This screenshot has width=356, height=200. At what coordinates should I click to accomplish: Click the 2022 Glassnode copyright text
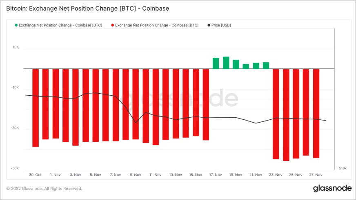44,189
